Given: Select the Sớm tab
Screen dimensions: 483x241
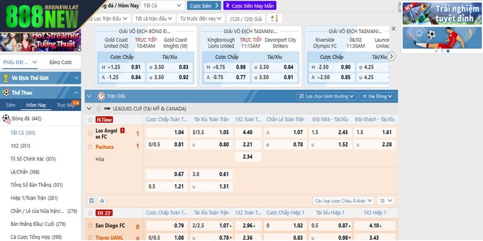Looking at the screenshot, I should click(x=10, y=105).
